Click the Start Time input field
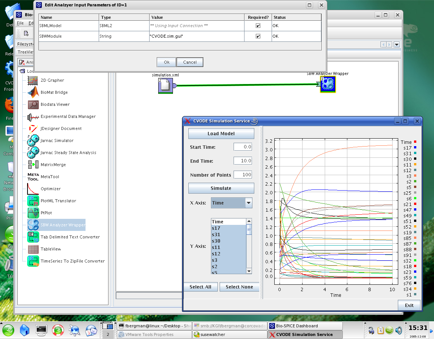The height and width of the screenshot is (339, 434). point(243,147)
